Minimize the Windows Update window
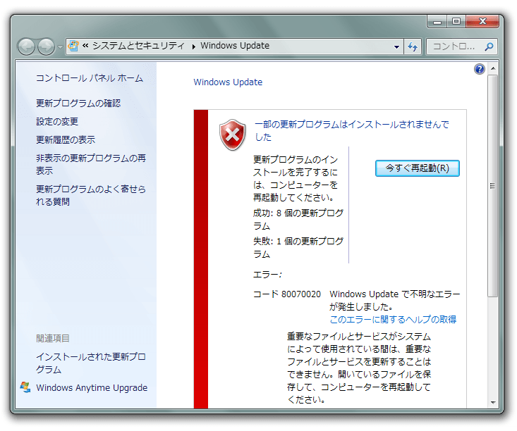 point(437,22)
